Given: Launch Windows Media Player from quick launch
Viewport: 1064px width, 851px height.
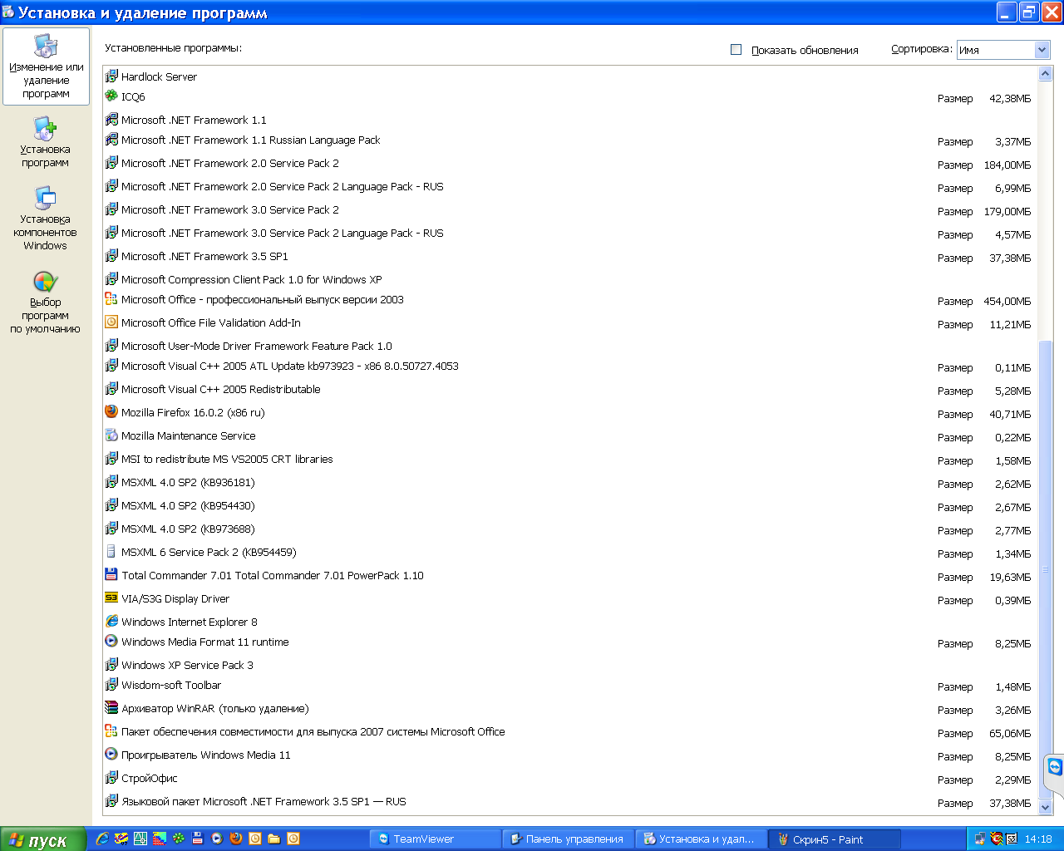Looking at the screenshot, I should pos(217,839).
